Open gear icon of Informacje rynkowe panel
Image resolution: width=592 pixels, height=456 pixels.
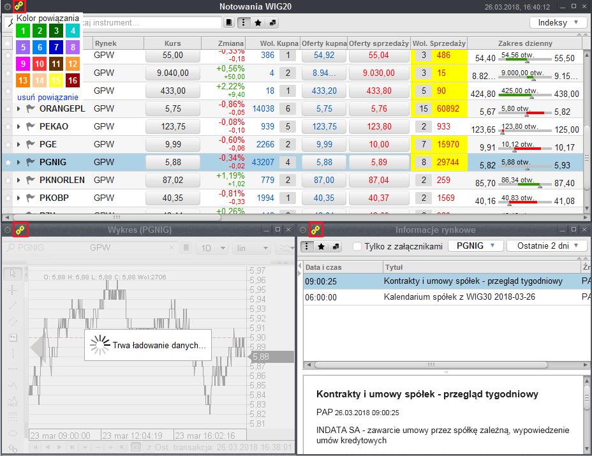[x=303, y=230]
